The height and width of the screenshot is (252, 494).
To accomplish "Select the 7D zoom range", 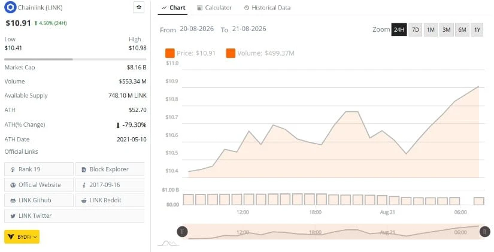I will pos(415,29).
